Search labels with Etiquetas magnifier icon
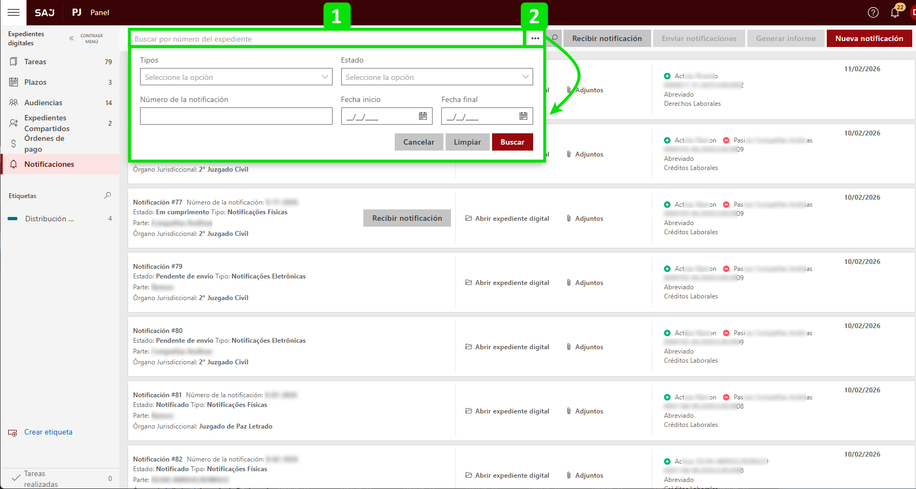 pos(108,195)
